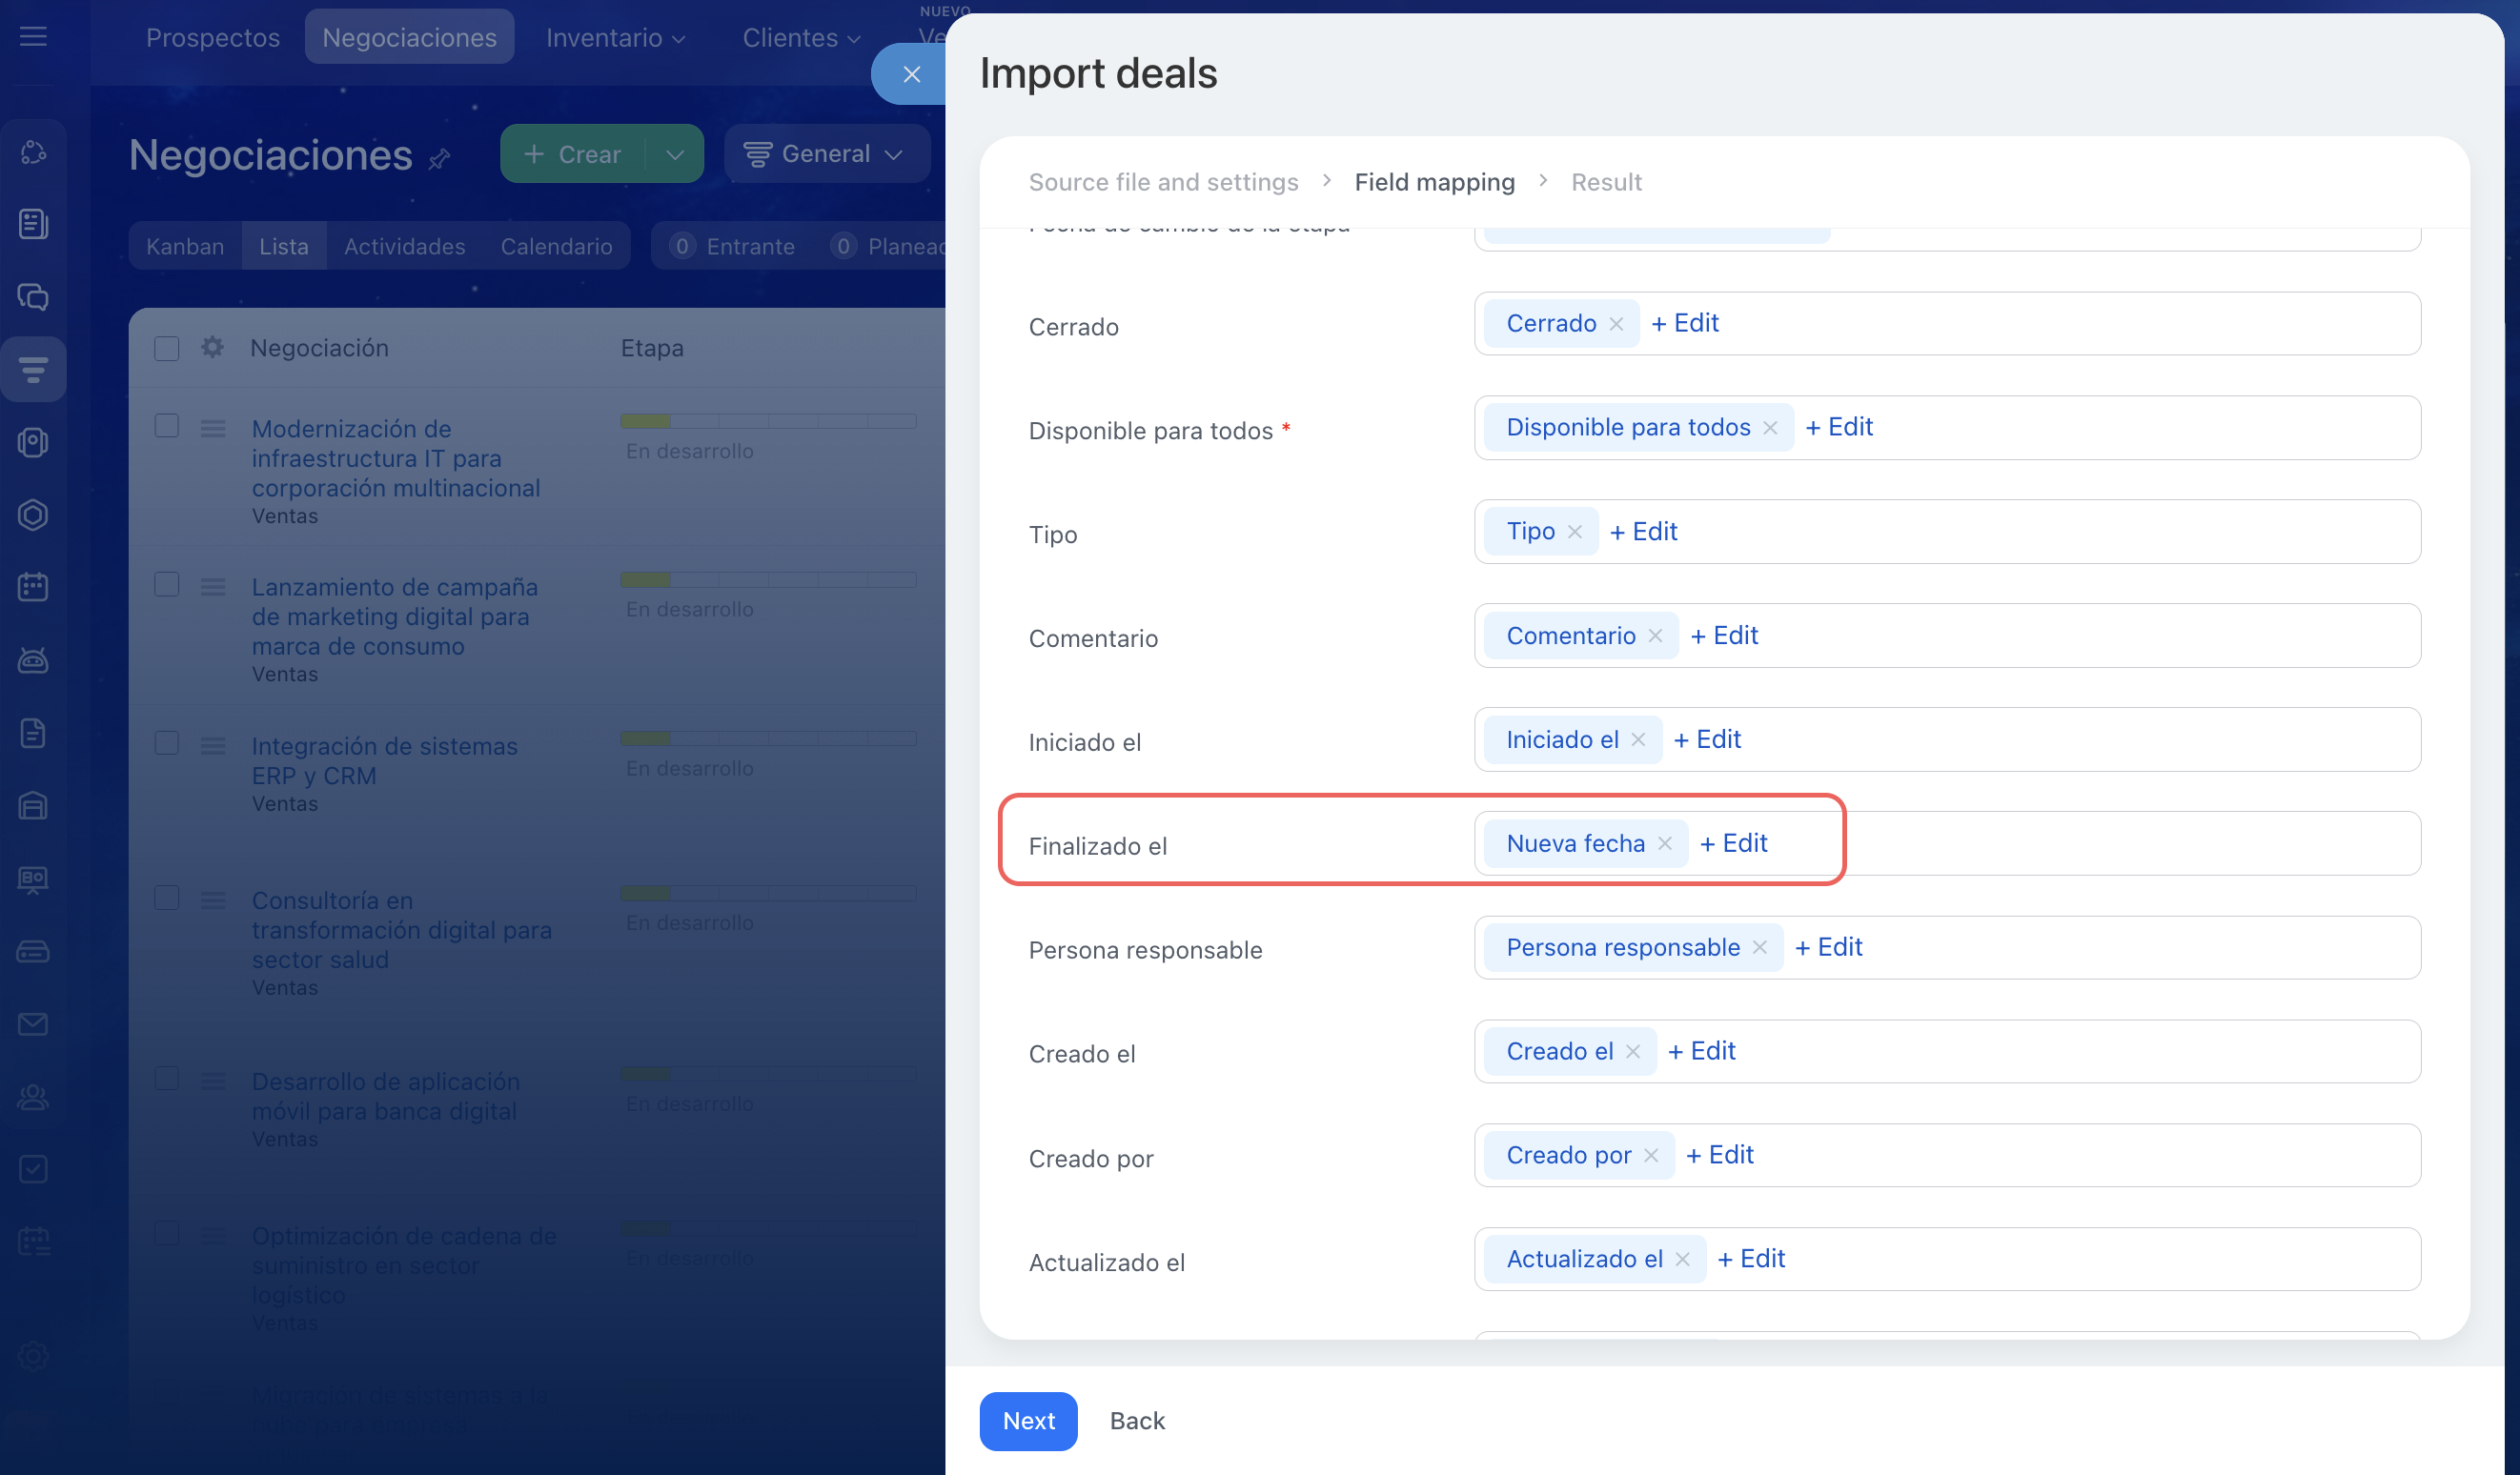Viewport: 2520px width, 1475px height.
Task: Click the Lanzamiento de campaña stage progress bar
Action: tap(767, 580)
